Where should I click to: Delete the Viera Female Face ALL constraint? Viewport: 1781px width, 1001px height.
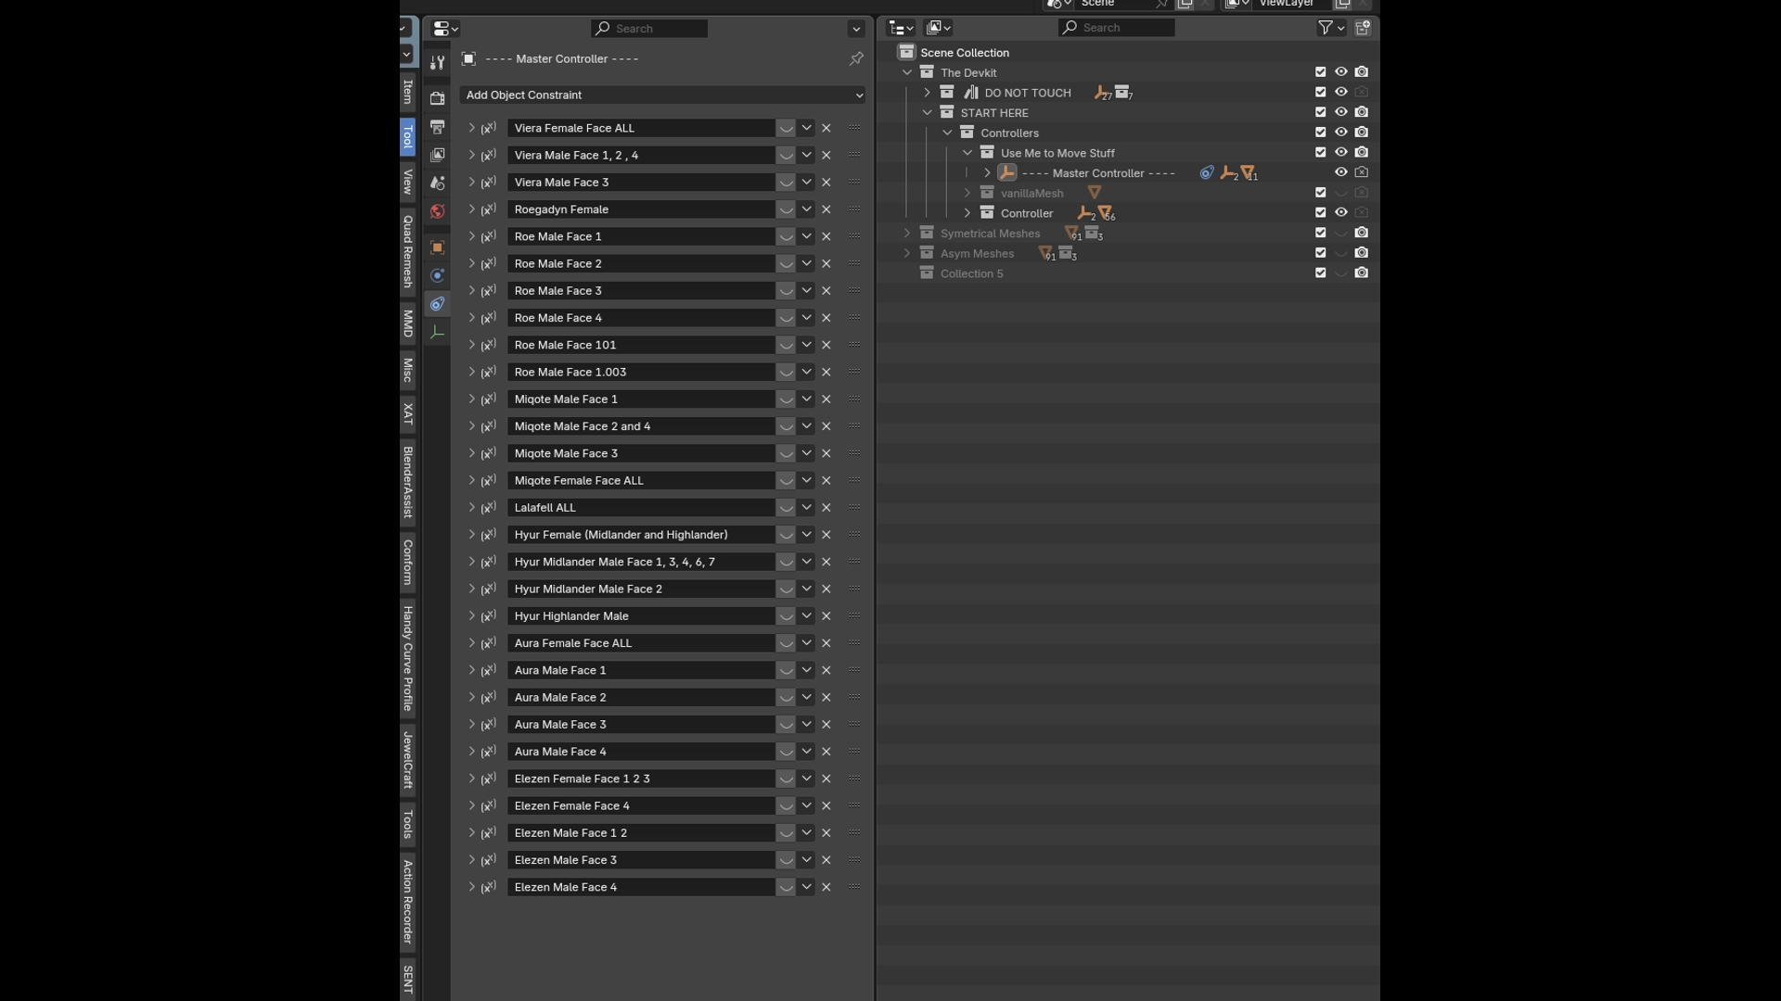[826, 128]
